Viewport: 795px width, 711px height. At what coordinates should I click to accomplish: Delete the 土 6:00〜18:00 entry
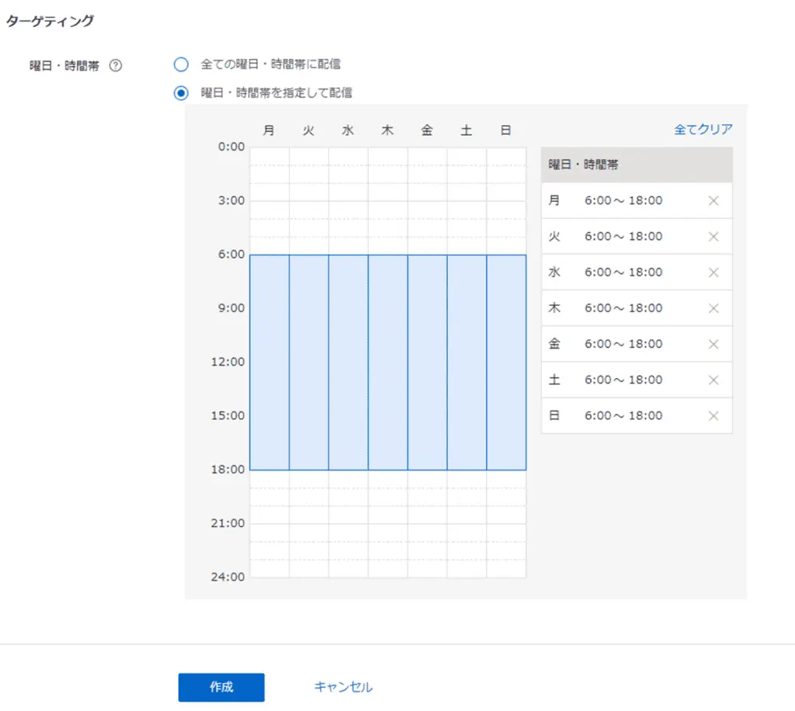[x=713, y=380]
